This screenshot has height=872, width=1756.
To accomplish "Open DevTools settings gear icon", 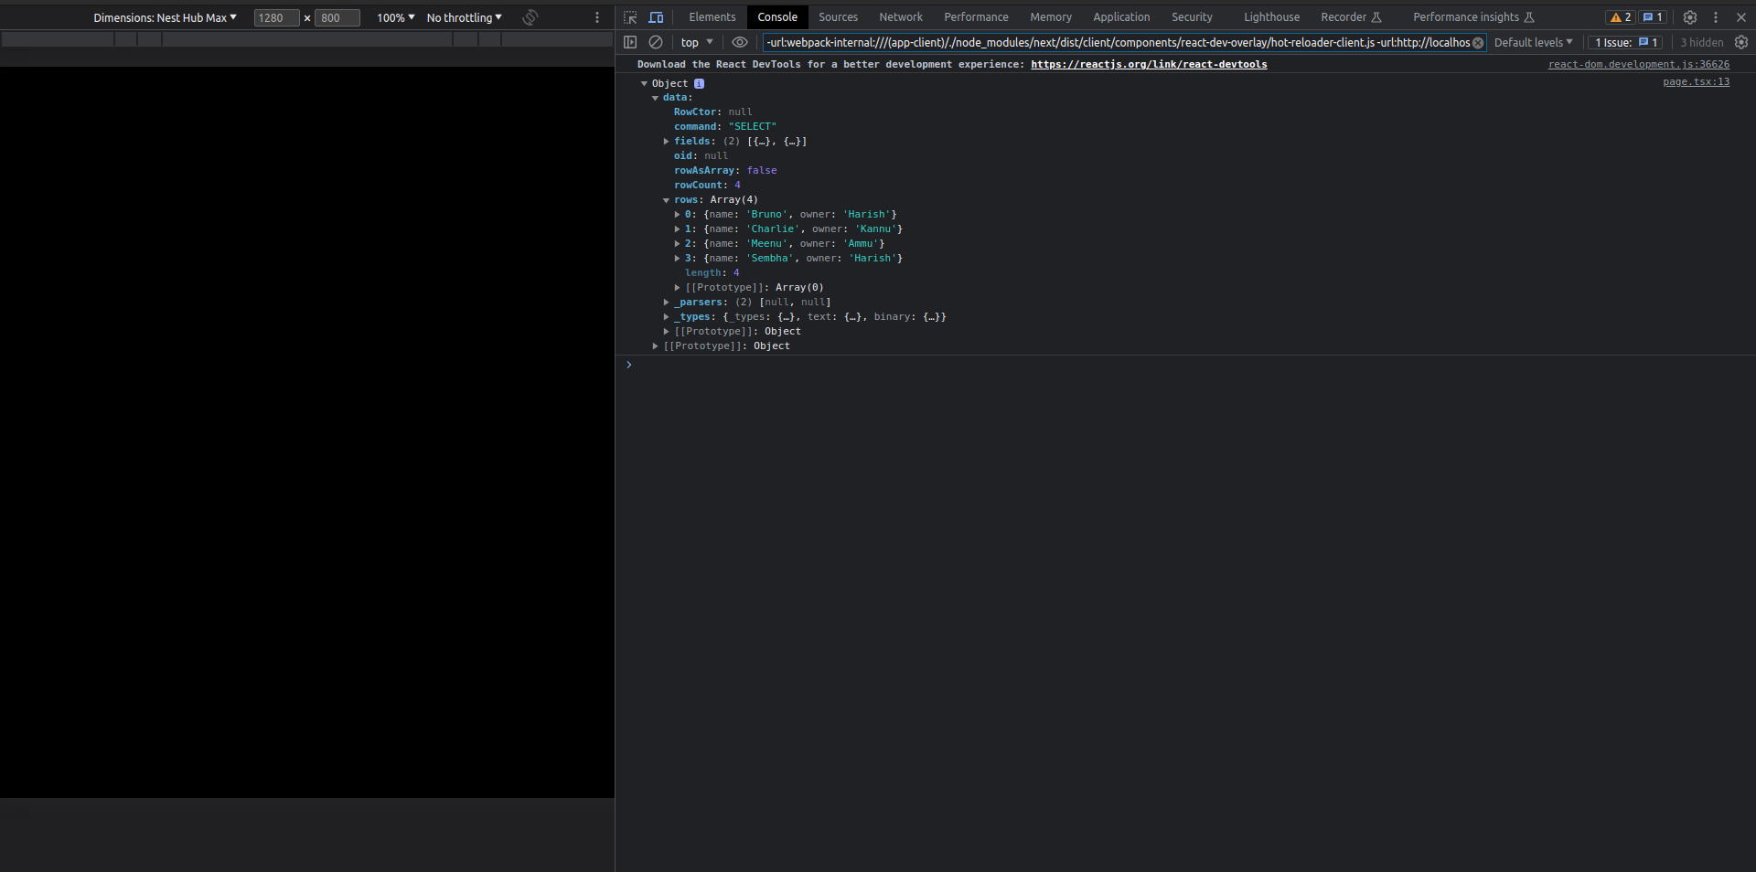I will click(1690, 17).
